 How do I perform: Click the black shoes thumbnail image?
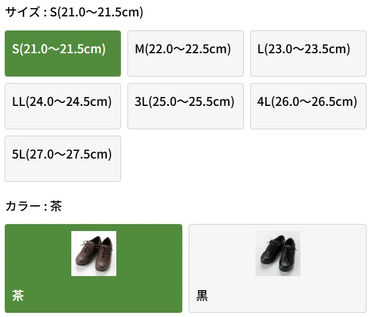[278, 253]
